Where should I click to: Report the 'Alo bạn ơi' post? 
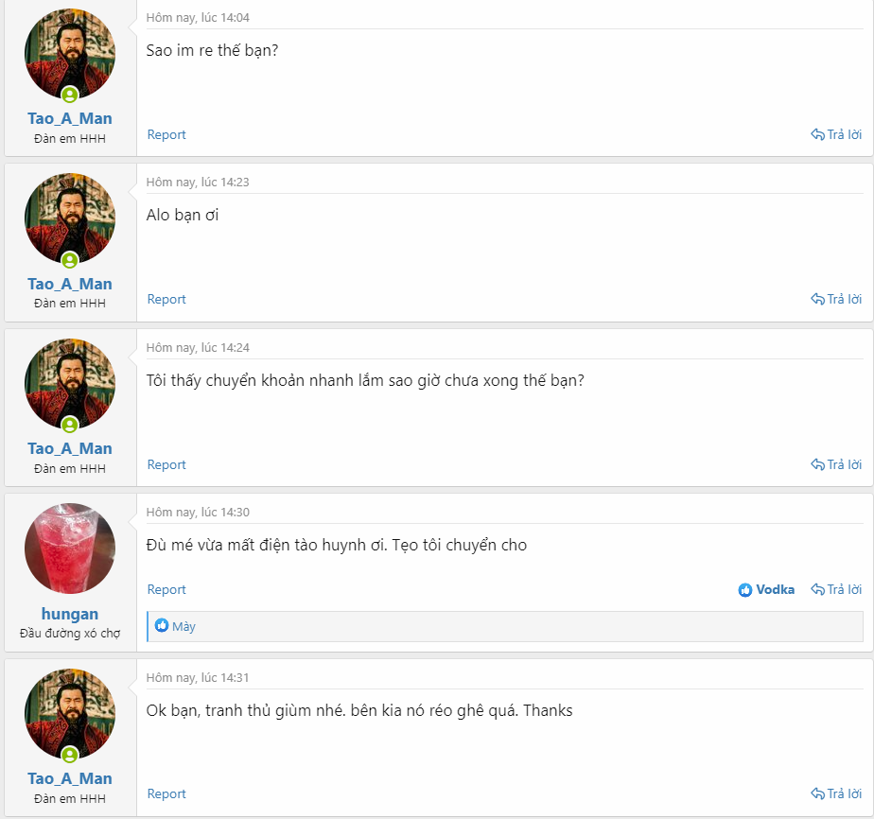[x=166, y=299]
